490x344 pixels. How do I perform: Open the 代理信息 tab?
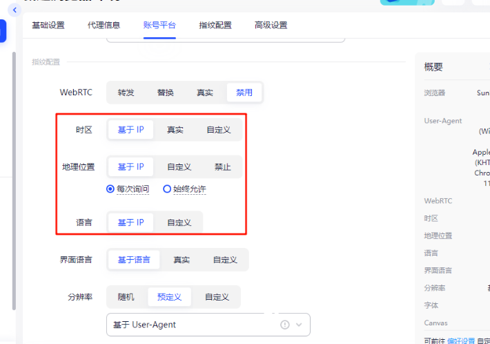click(x=104, y=26)
